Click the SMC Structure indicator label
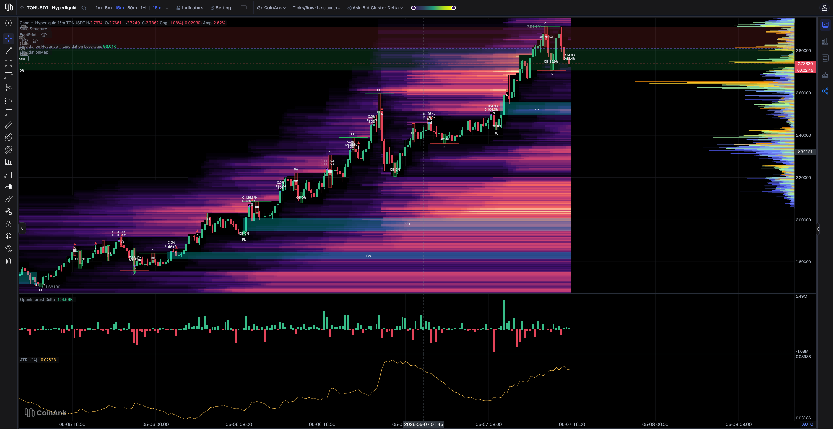This screenshot has width=833, height=429. 33,29
